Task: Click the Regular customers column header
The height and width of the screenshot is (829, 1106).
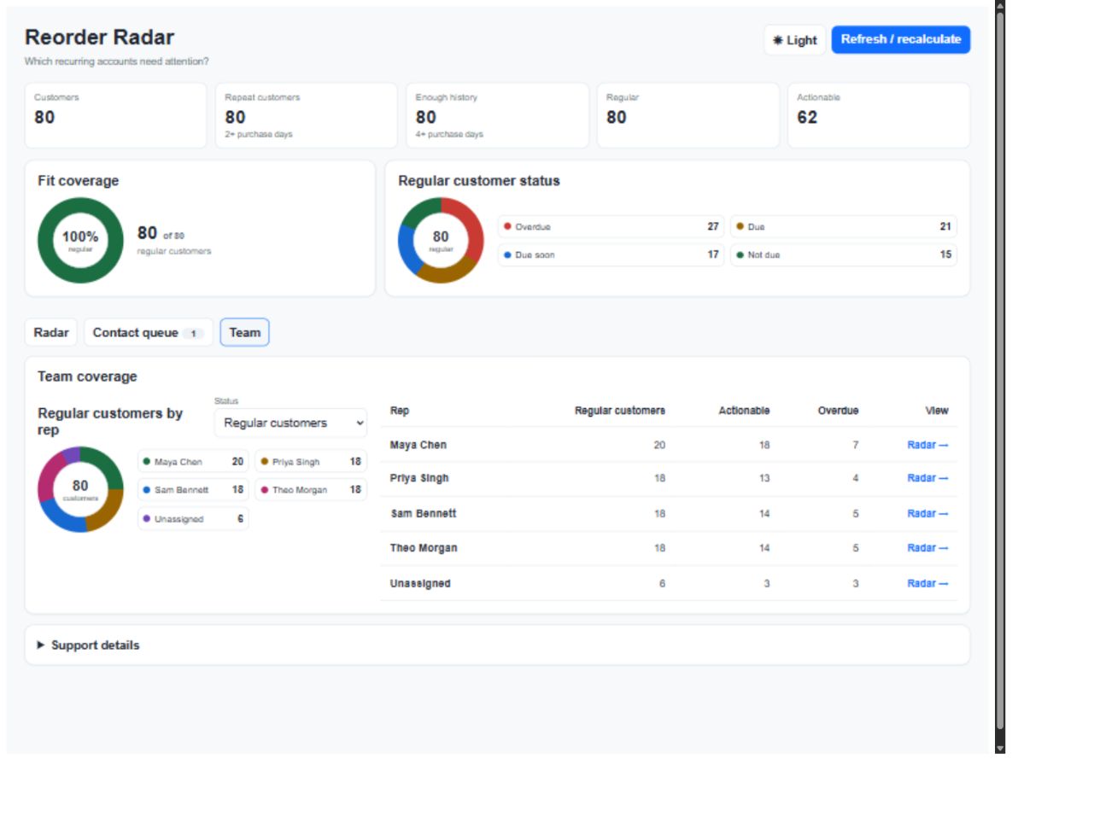Action: (x=620, y=411)
